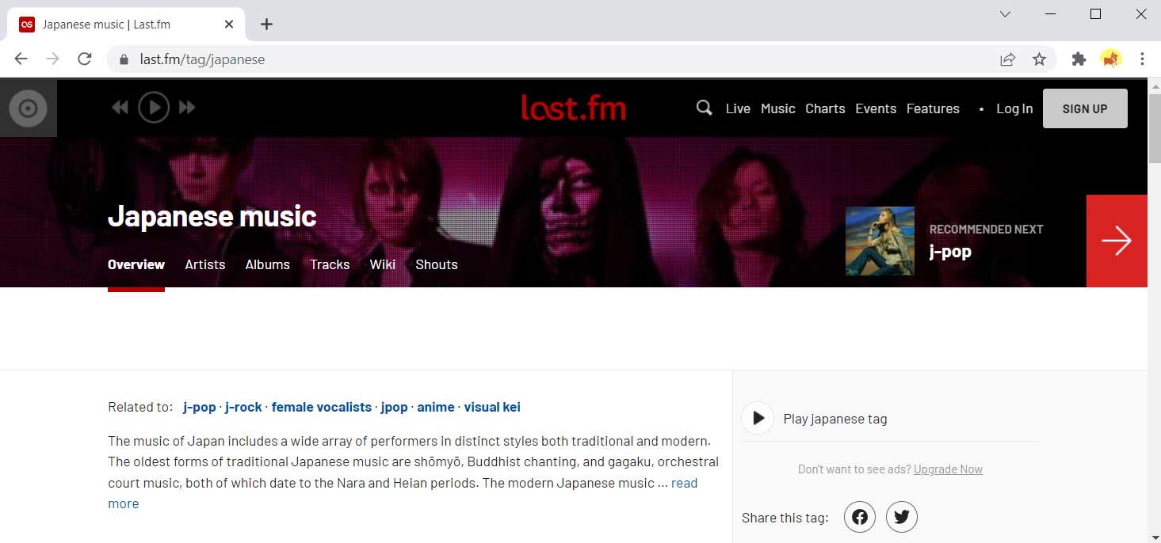The image size is (1161, 543).
Task: Open search with the magnifying glass icon
Action: click(703, 107)
